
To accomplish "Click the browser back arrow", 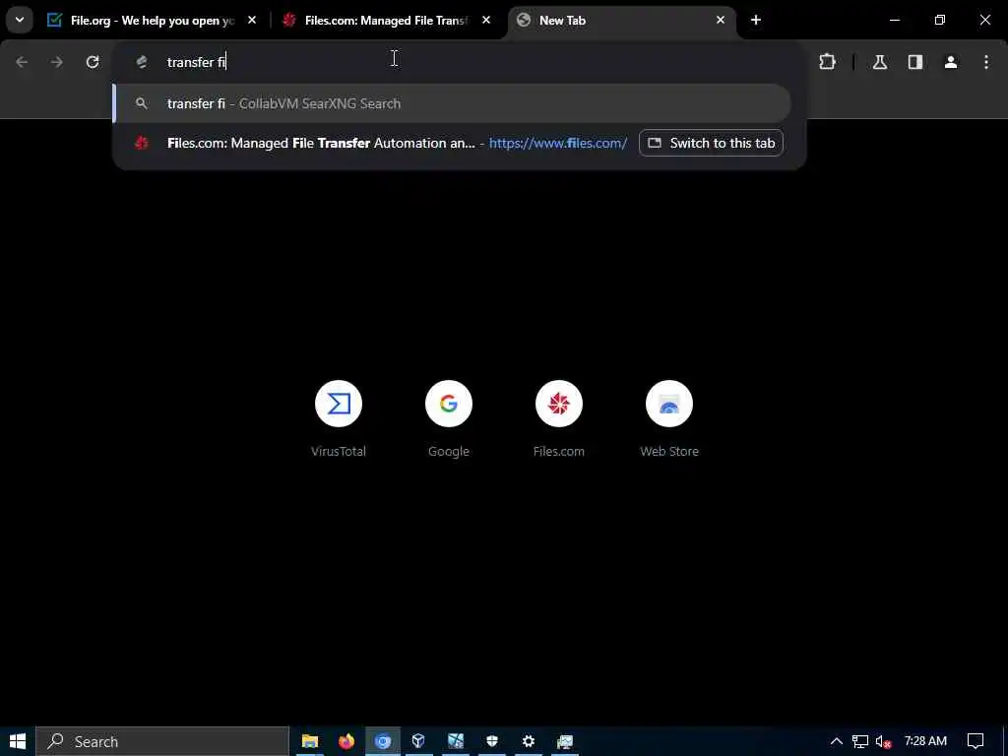I will pos(22,62).
